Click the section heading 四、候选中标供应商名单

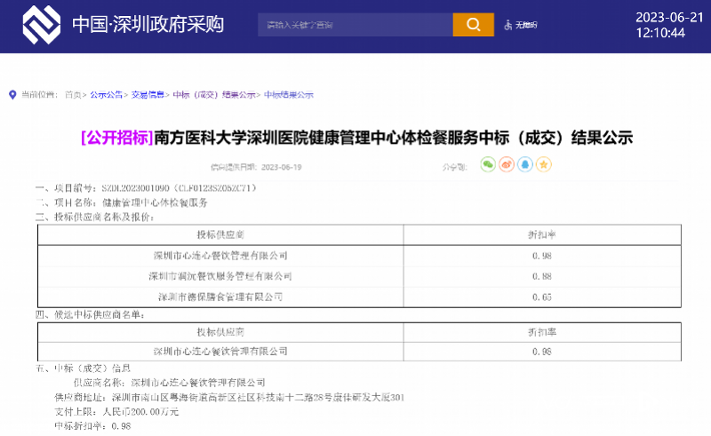(90, 314)
